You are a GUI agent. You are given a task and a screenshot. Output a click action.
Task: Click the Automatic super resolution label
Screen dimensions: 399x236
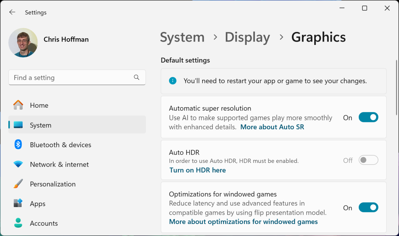pyautogui.click(x=210, y=108)
